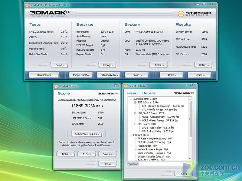Click 3DMark Score: 11869 in main Results

[192, 32]
